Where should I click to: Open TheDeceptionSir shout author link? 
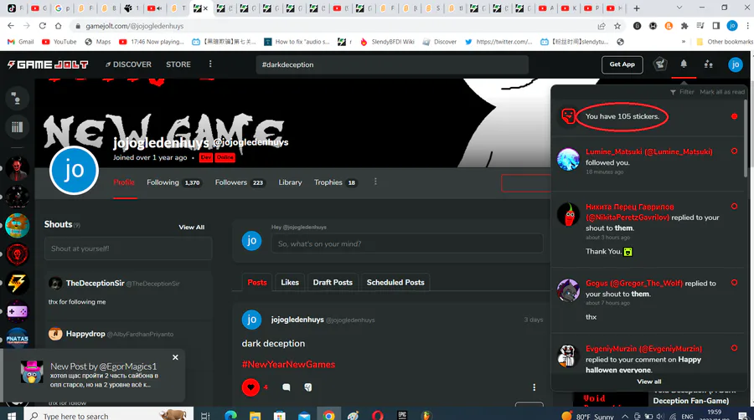click(96, 283)
